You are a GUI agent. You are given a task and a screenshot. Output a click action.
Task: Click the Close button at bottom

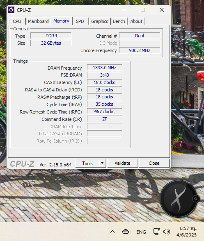pyautogui.click(x=154, y=163)
